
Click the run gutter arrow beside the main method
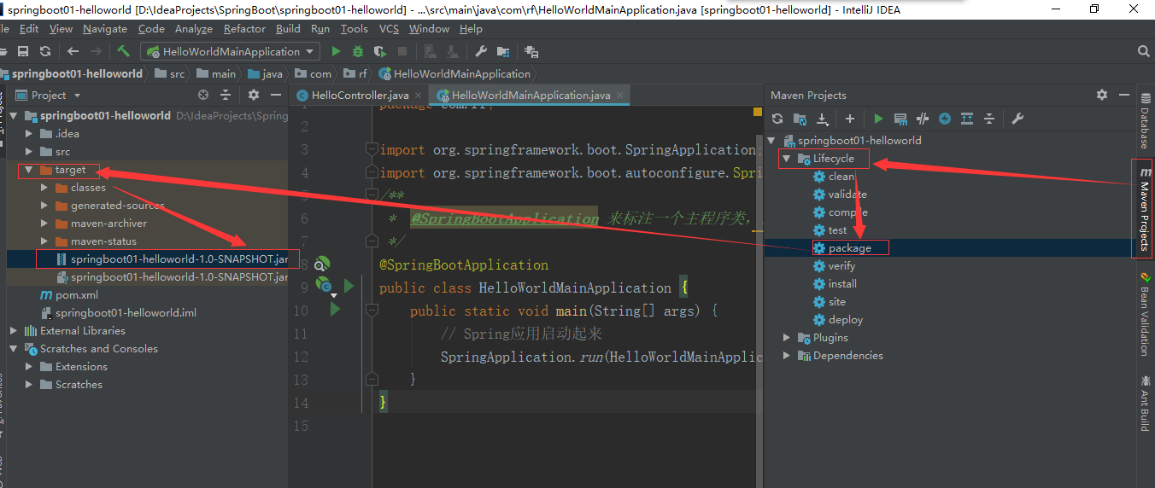coord(335,309)
